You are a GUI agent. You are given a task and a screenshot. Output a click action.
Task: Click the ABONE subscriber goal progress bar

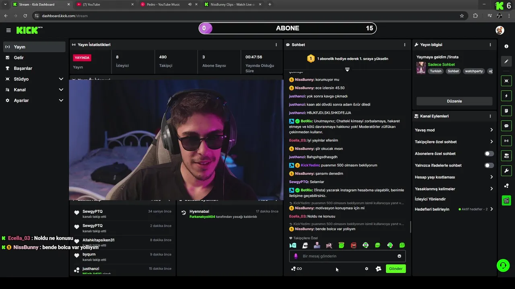tap(288, 28)
